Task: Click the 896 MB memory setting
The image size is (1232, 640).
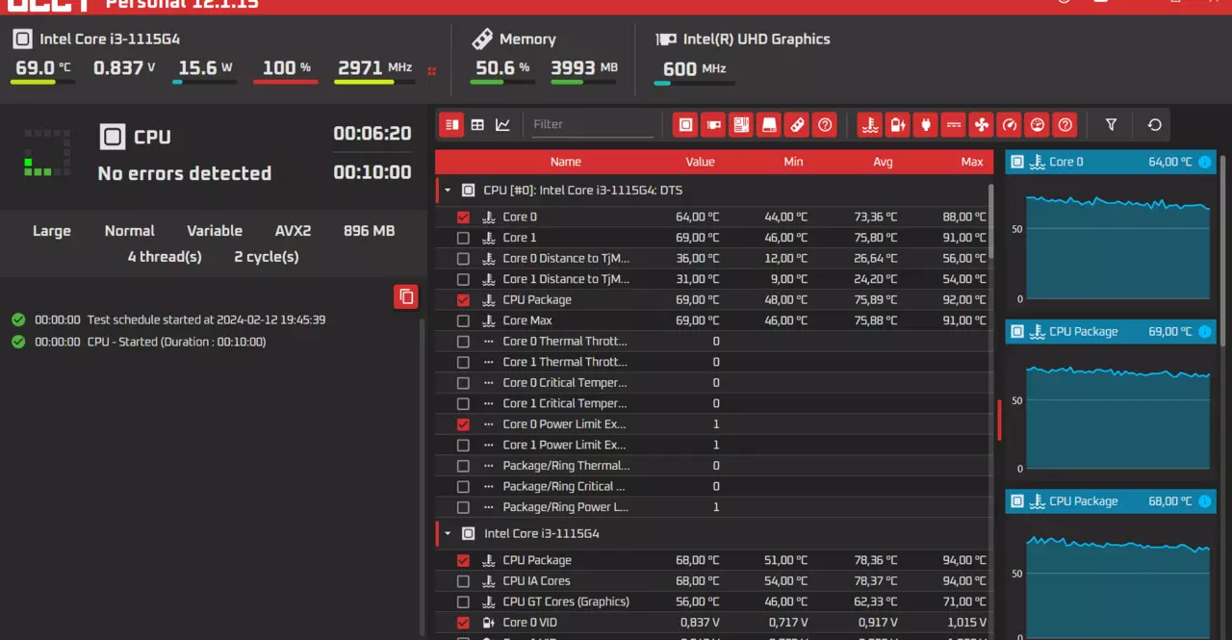Action: click(370, 231)
